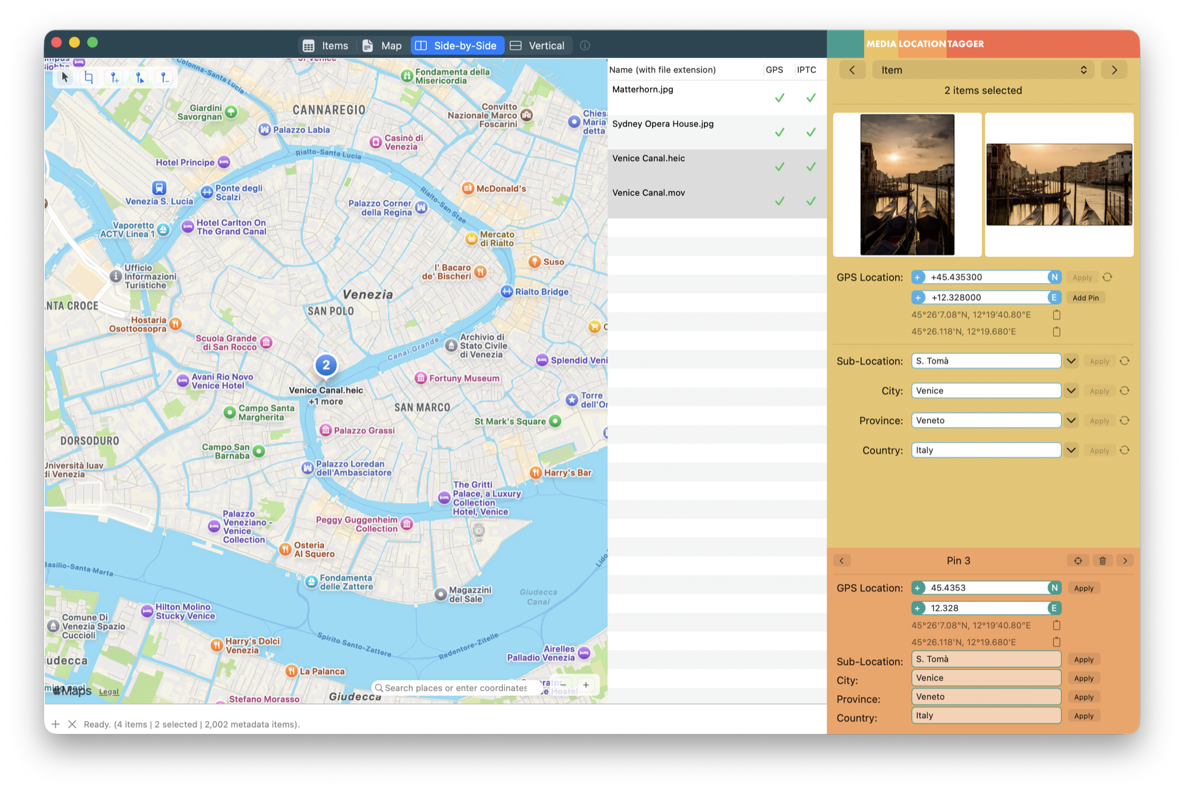The width and height of the screenshot is (1184, 792).
Task: Center map on Pin 3 crosshair icon
Action: coord(1078,561)
